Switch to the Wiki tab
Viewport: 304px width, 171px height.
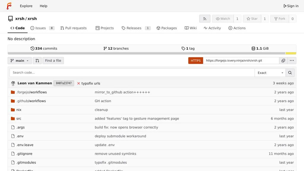[191, 28]
